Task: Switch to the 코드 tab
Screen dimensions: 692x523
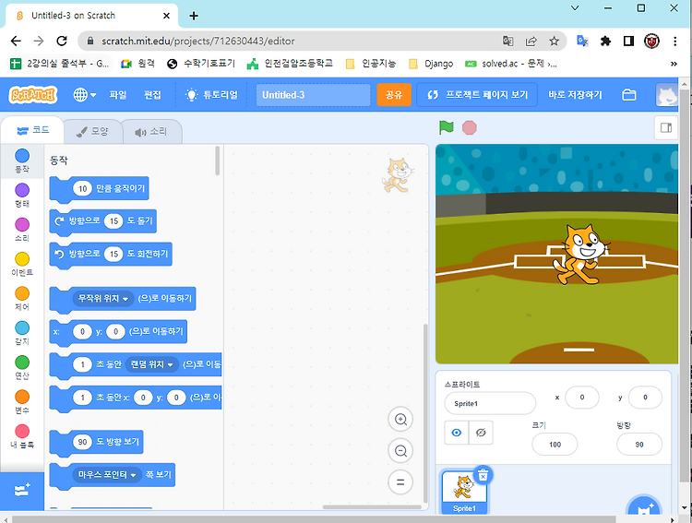Action: pyautogui.click(x=32, y=130)
